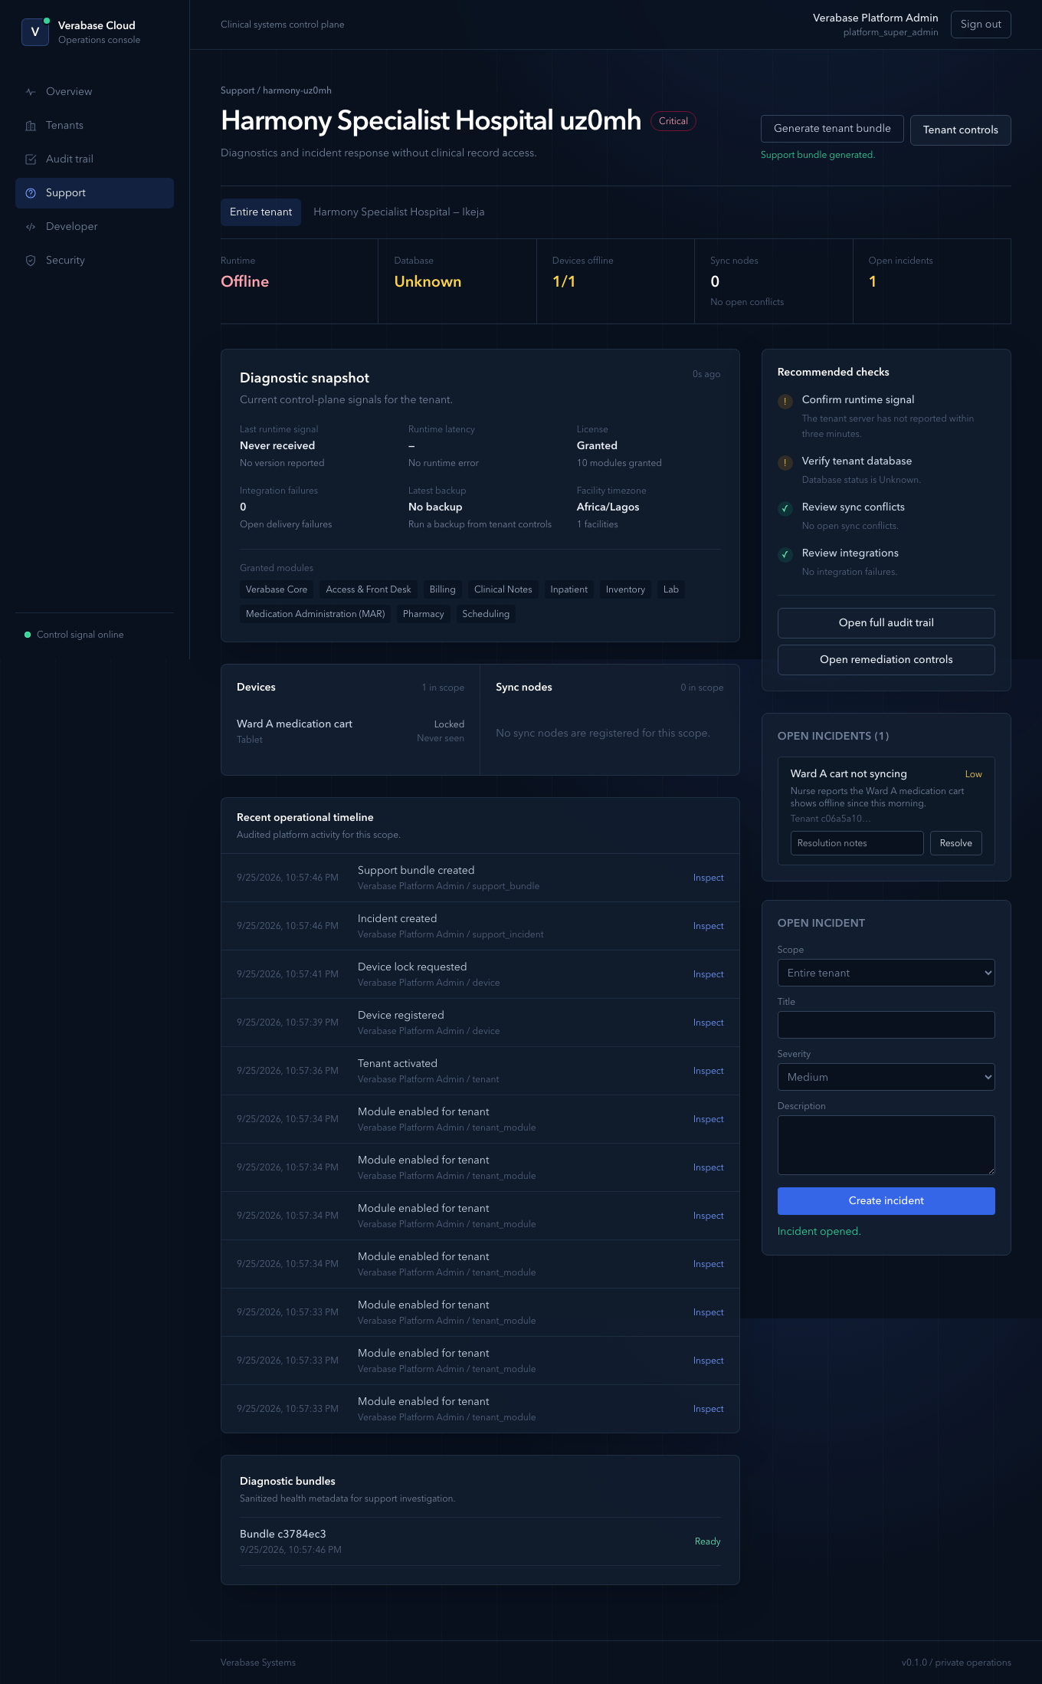Inspect the Support bundle created event
This screenshot has height=1684, width=1042.
708,878
